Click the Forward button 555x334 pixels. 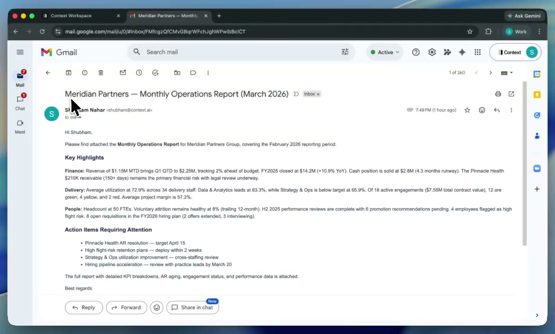[x=126, y=308]
